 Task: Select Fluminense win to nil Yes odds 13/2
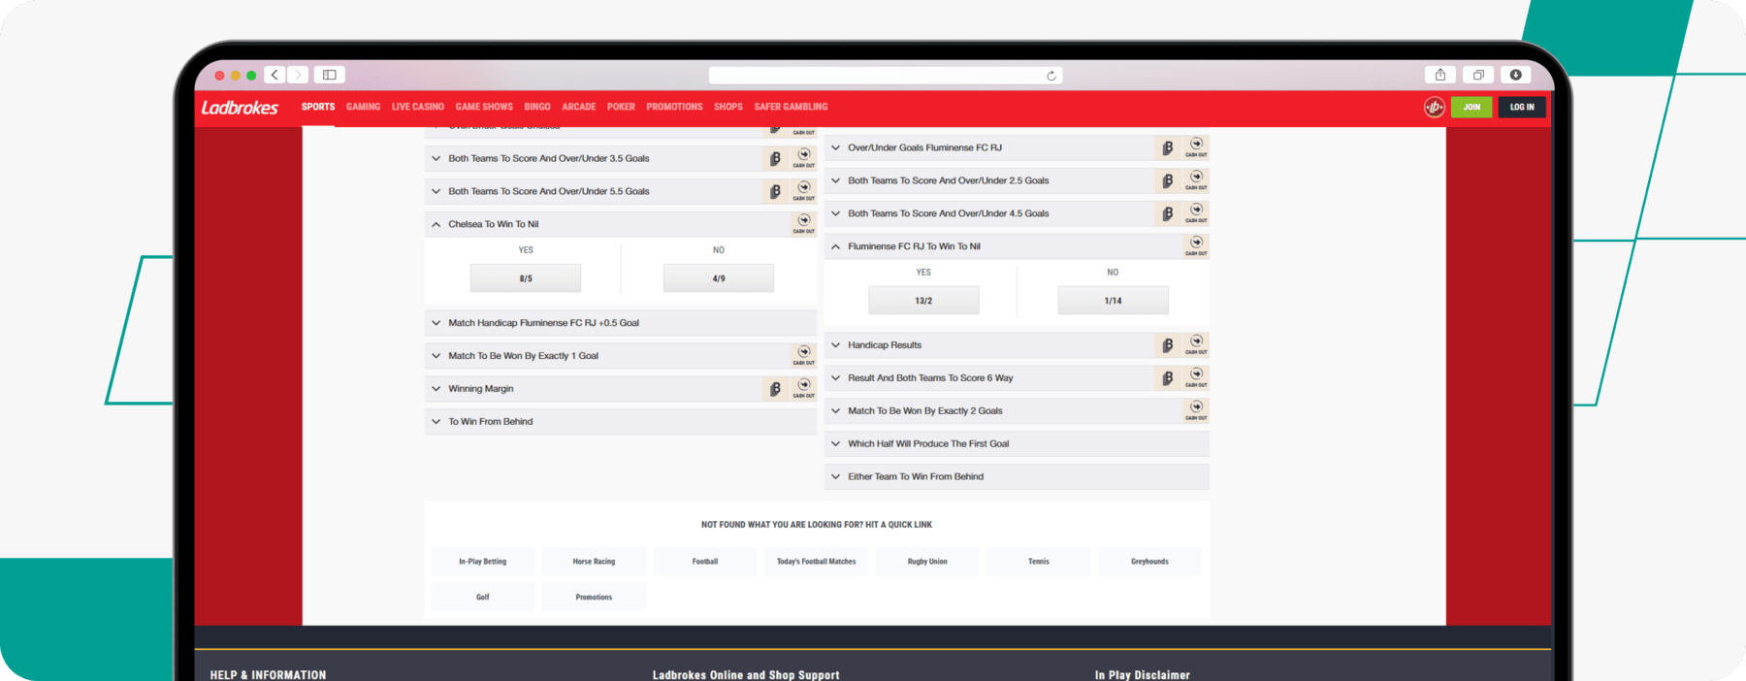click(x=923, y=301)
